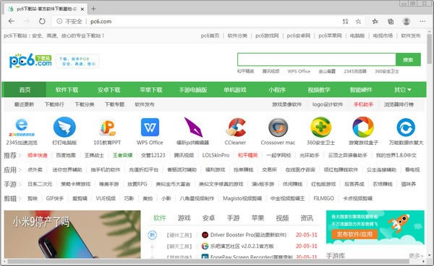Click the WPS Office link under the search box
Viewport: 434px width, 266px height.
(x=299, y=71)
